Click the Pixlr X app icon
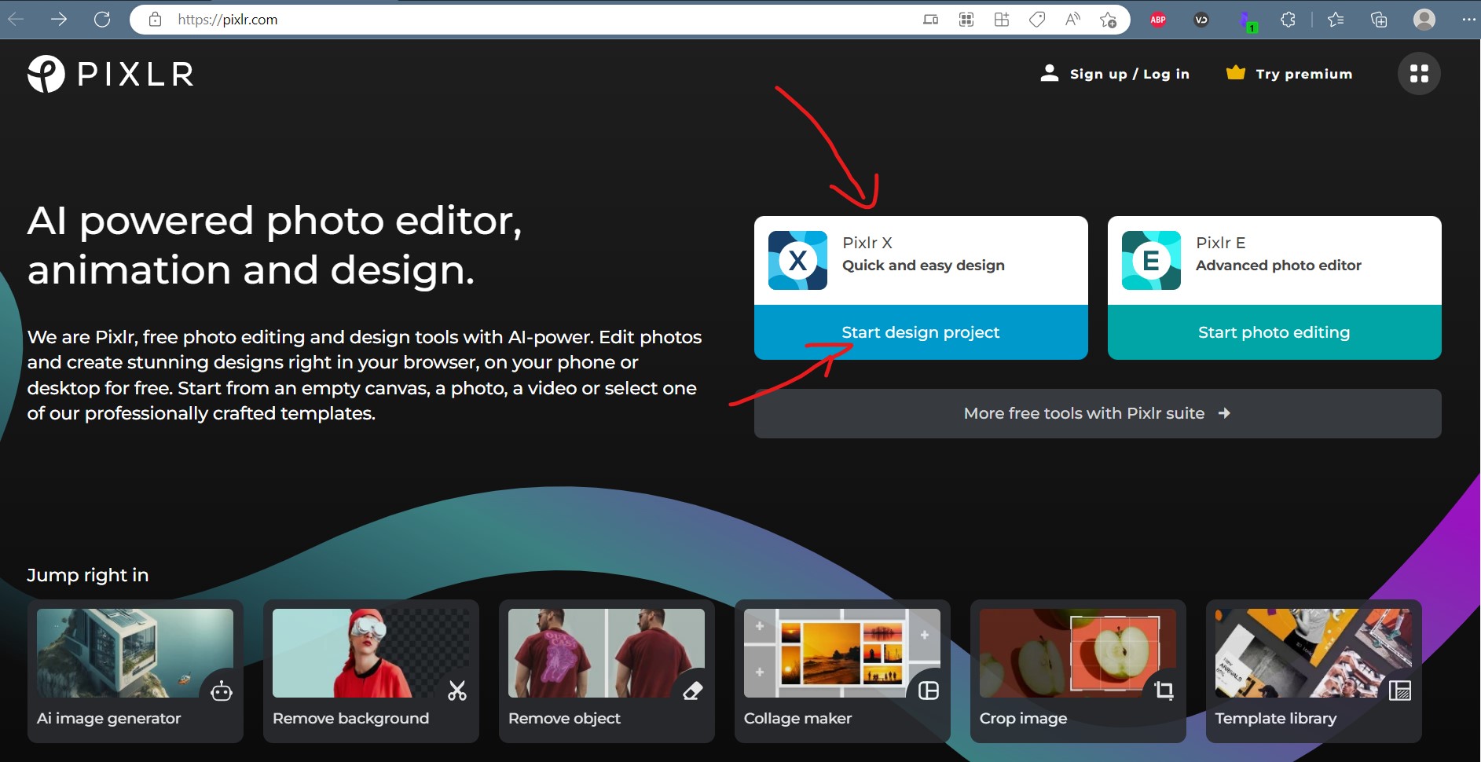Image resolution: width=1481 pixels, height=762 pixels. [x=797, y=260]
